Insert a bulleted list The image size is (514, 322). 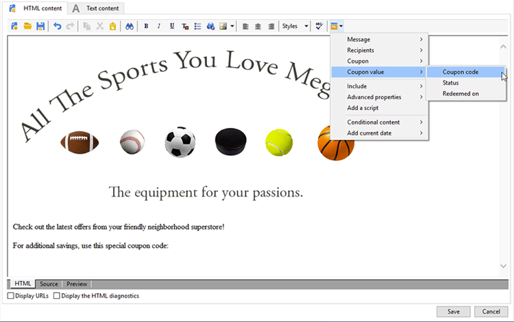tap(197, 26)
